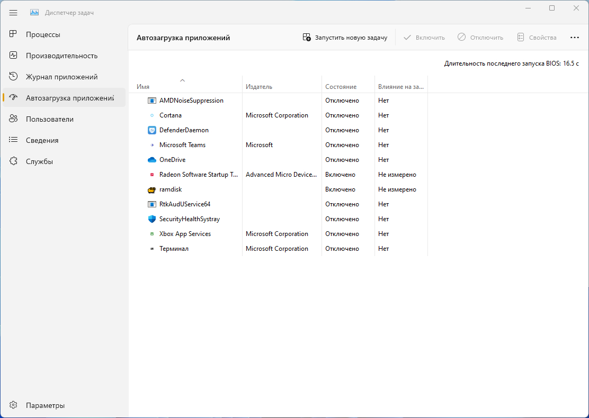This screenshot has width=589, height=418.
Task: Click the RtkAudUService64 icon
Action: coord(152,204)
